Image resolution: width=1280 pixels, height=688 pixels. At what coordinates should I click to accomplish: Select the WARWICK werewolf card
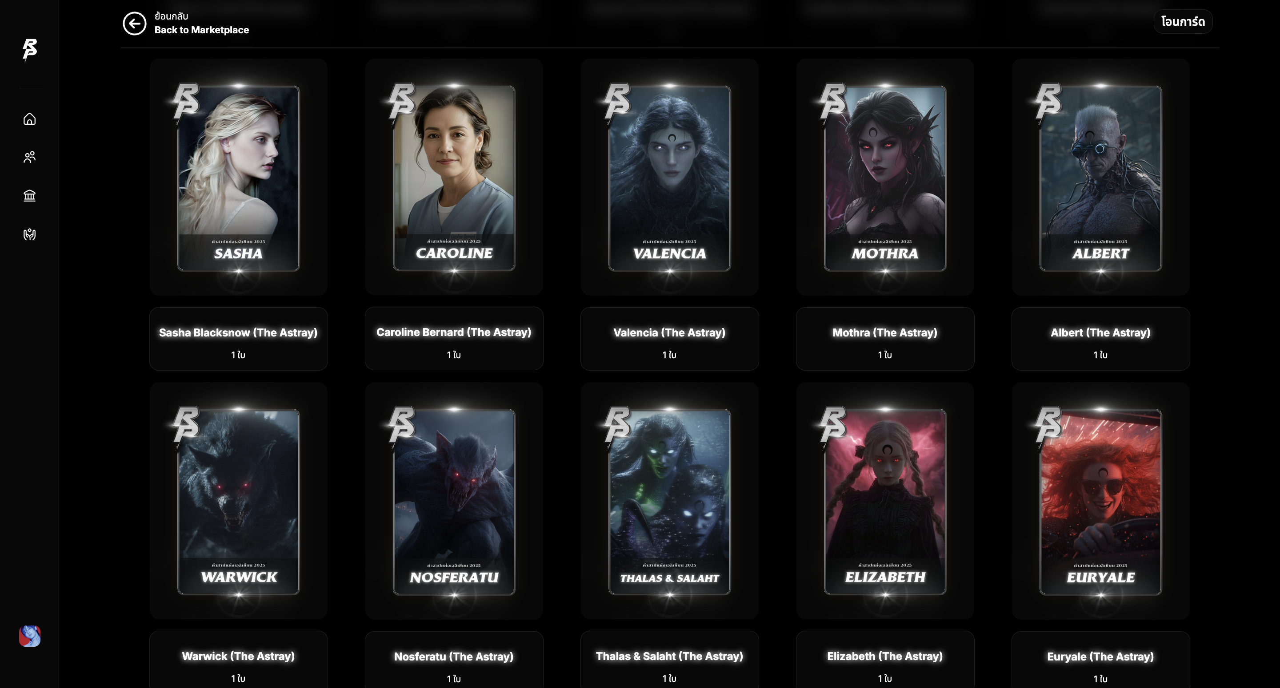coord(239,501)
